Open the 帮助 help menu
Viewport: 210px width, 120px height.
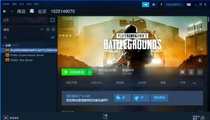tap(36, 4)
